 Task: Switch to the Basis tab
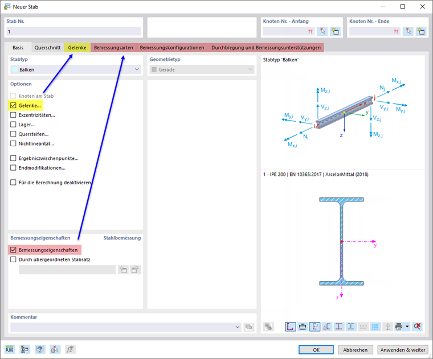click(18, 47)
